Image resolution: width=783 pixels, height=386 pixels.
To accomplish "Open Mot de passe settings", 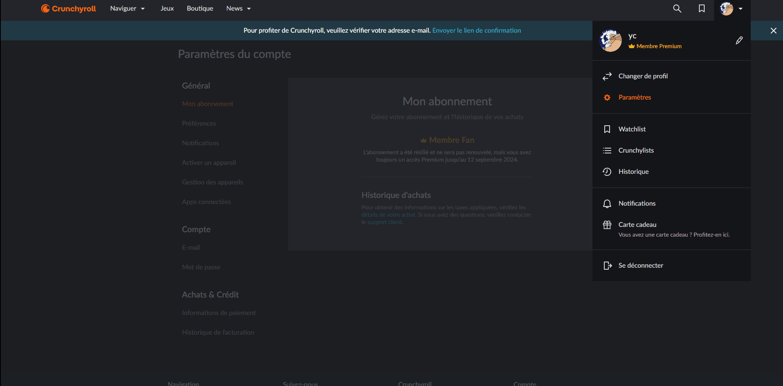I will click(x=201, y=267).
